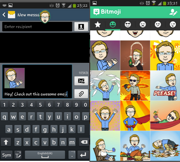This screenshot has width=180, height=162.
Task: Tap the handwriting input T key
Action: 18,155
